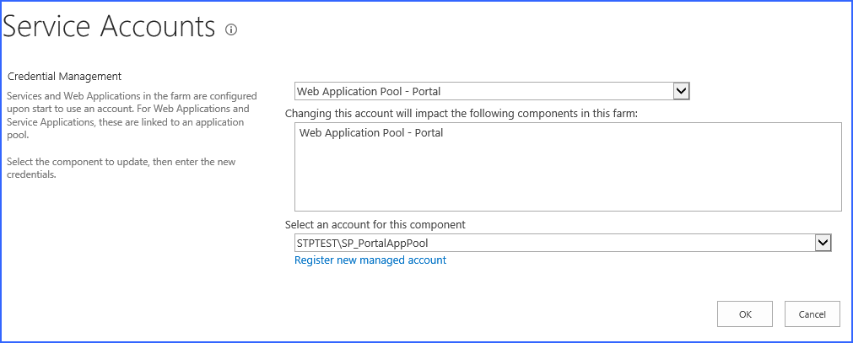Click the STPTEST\SP_PortalAppPool text in the account box
Screen dimensions: 853x343
(368, 244)
